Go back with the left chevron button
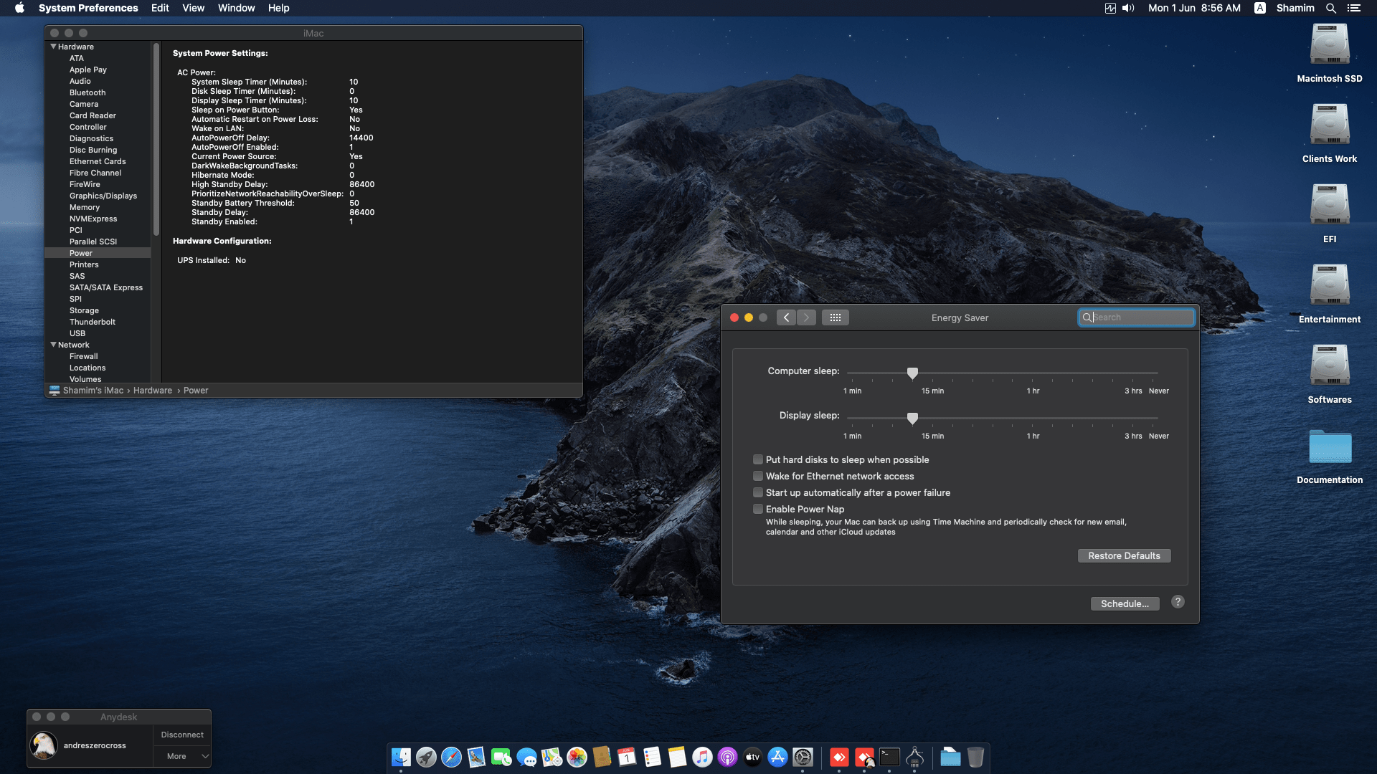This screenshot has height=774, width=1377. coord(786,317)
